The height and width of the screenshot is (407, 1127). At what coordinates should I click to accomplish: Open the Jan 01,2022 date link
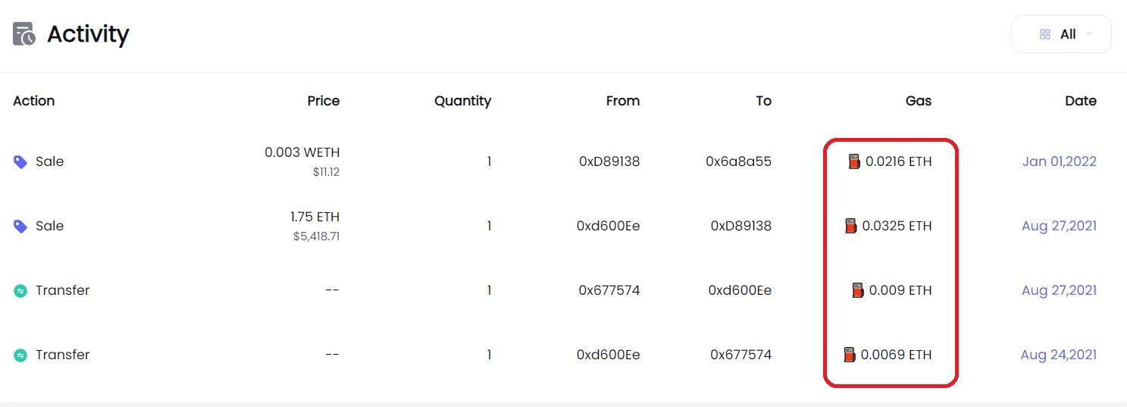coord(1060,161)
